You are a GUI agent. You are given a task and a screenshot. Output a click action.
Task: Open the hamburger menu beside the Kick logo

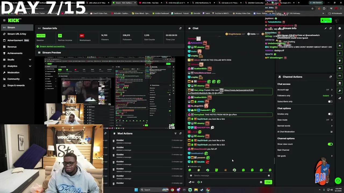click(4, 20)
